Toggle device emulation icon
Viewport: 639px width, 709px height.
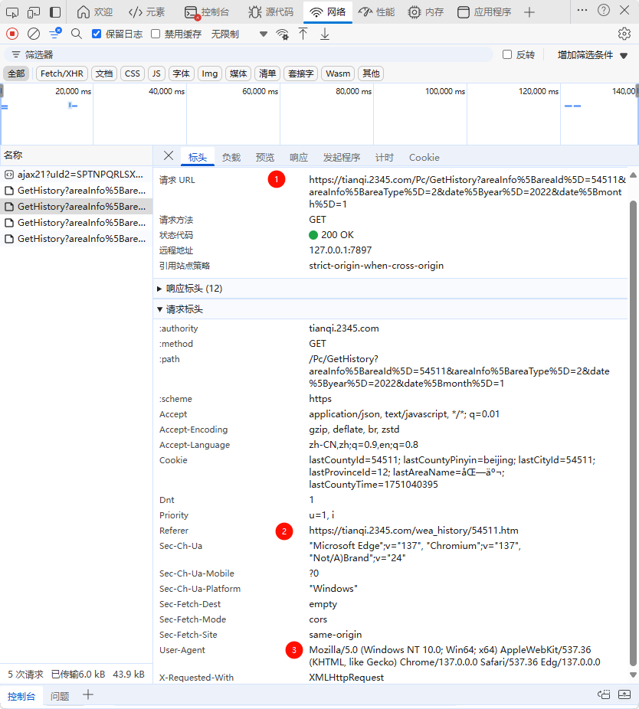point(34,12)
